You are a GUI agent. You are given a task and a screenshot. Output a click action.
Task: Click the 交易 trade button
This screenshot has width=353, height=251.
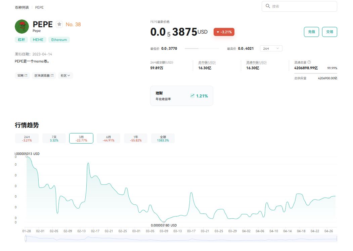[329, 32]
